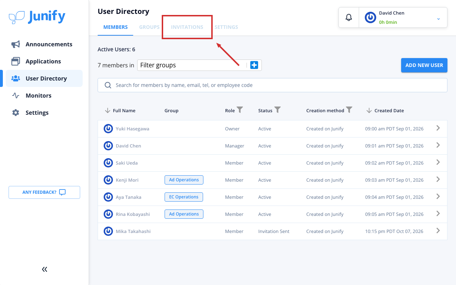Focus the member search field
This screenshot has height=285, width=456.
pos(273,85)
